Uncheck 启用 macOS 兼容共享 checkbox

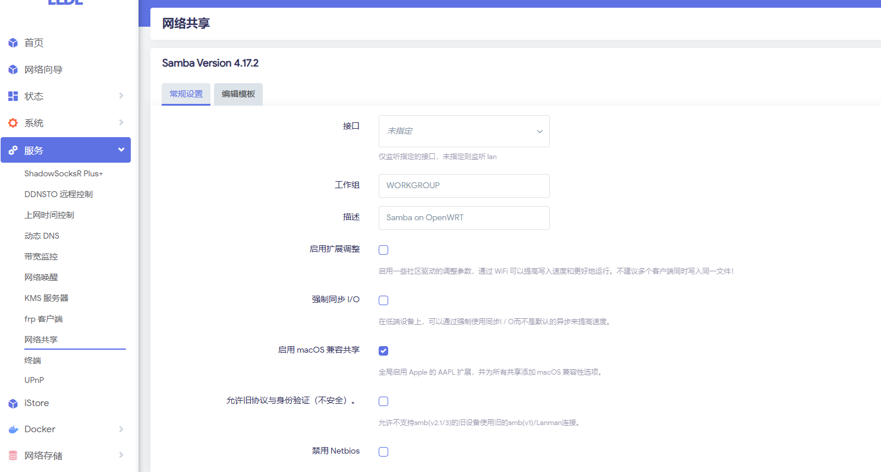(383, 351)
